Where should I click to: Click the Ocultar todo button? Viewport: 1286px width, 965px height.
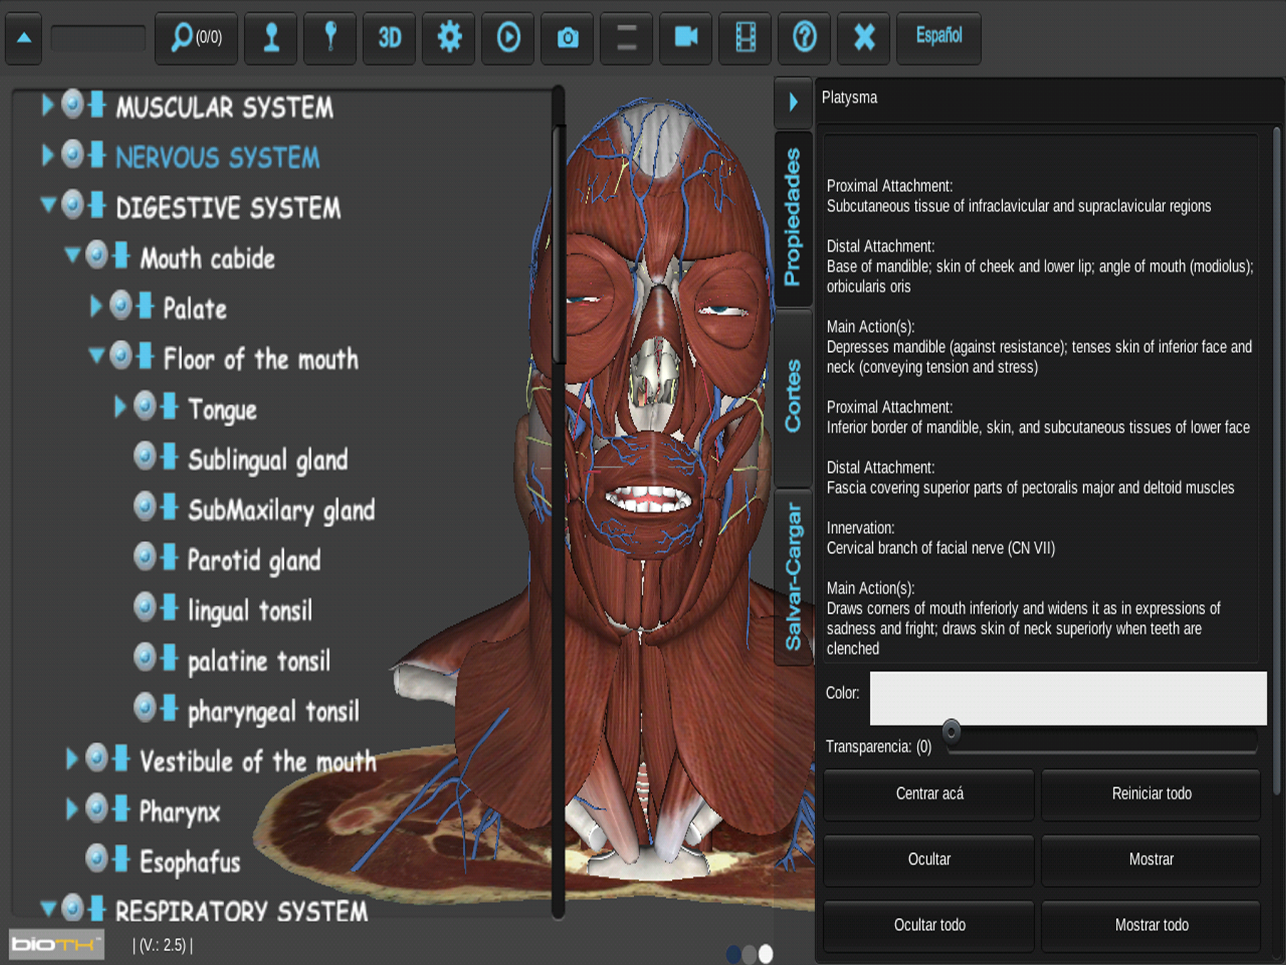point(929,925)
